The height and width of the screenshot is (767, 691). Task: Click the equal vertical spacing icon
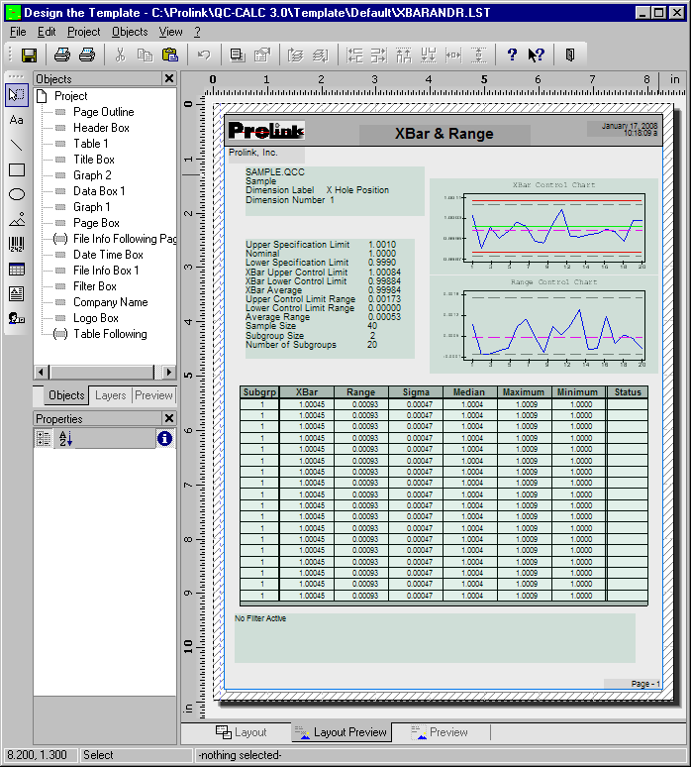(x=478, y=55)
